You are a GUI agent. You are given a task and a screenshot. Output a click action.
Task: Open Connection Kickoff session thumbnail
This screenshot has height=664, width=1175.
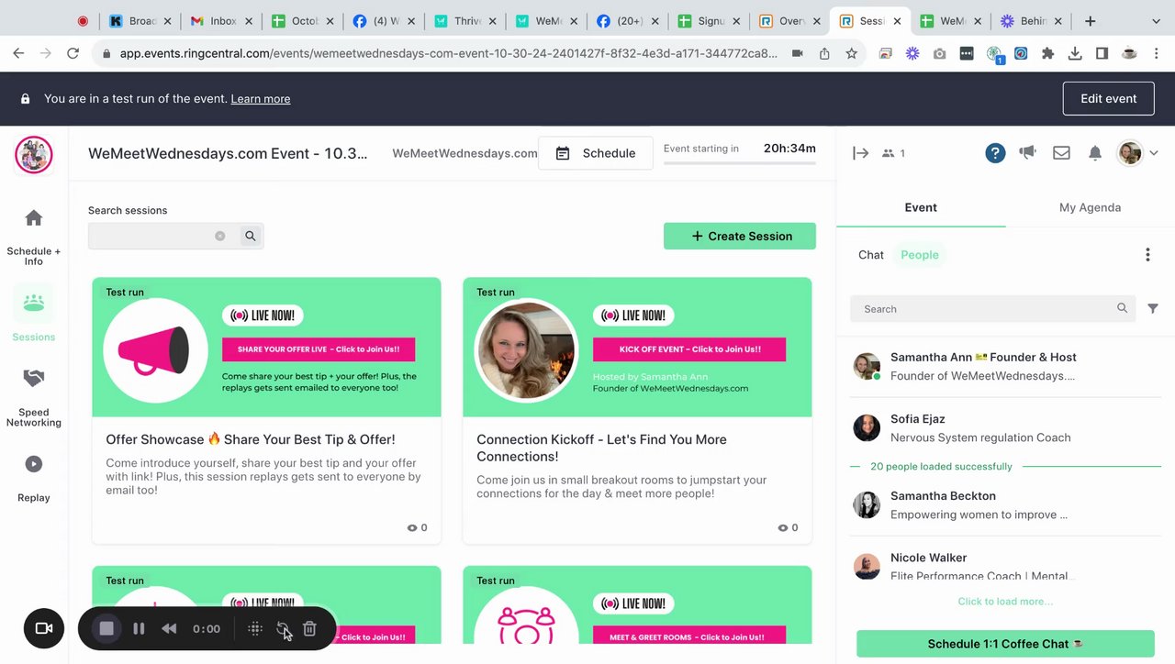(x=637, y=347)
